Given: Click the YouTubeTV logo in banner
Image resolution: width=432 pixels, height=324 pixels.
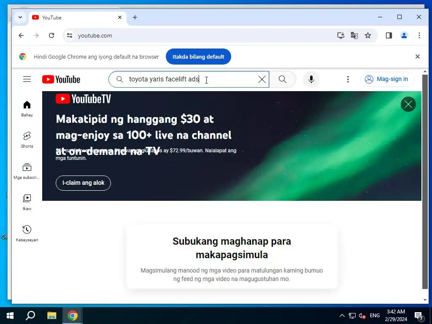Looking at the screenshot, I should pyautogui.click(x=83, y=99).
